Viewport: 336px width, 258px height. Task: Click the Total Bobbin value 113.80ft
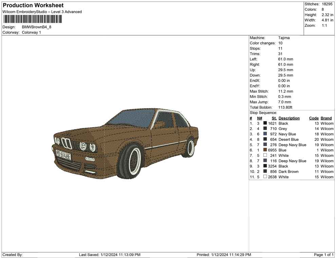tap(285, 107)
